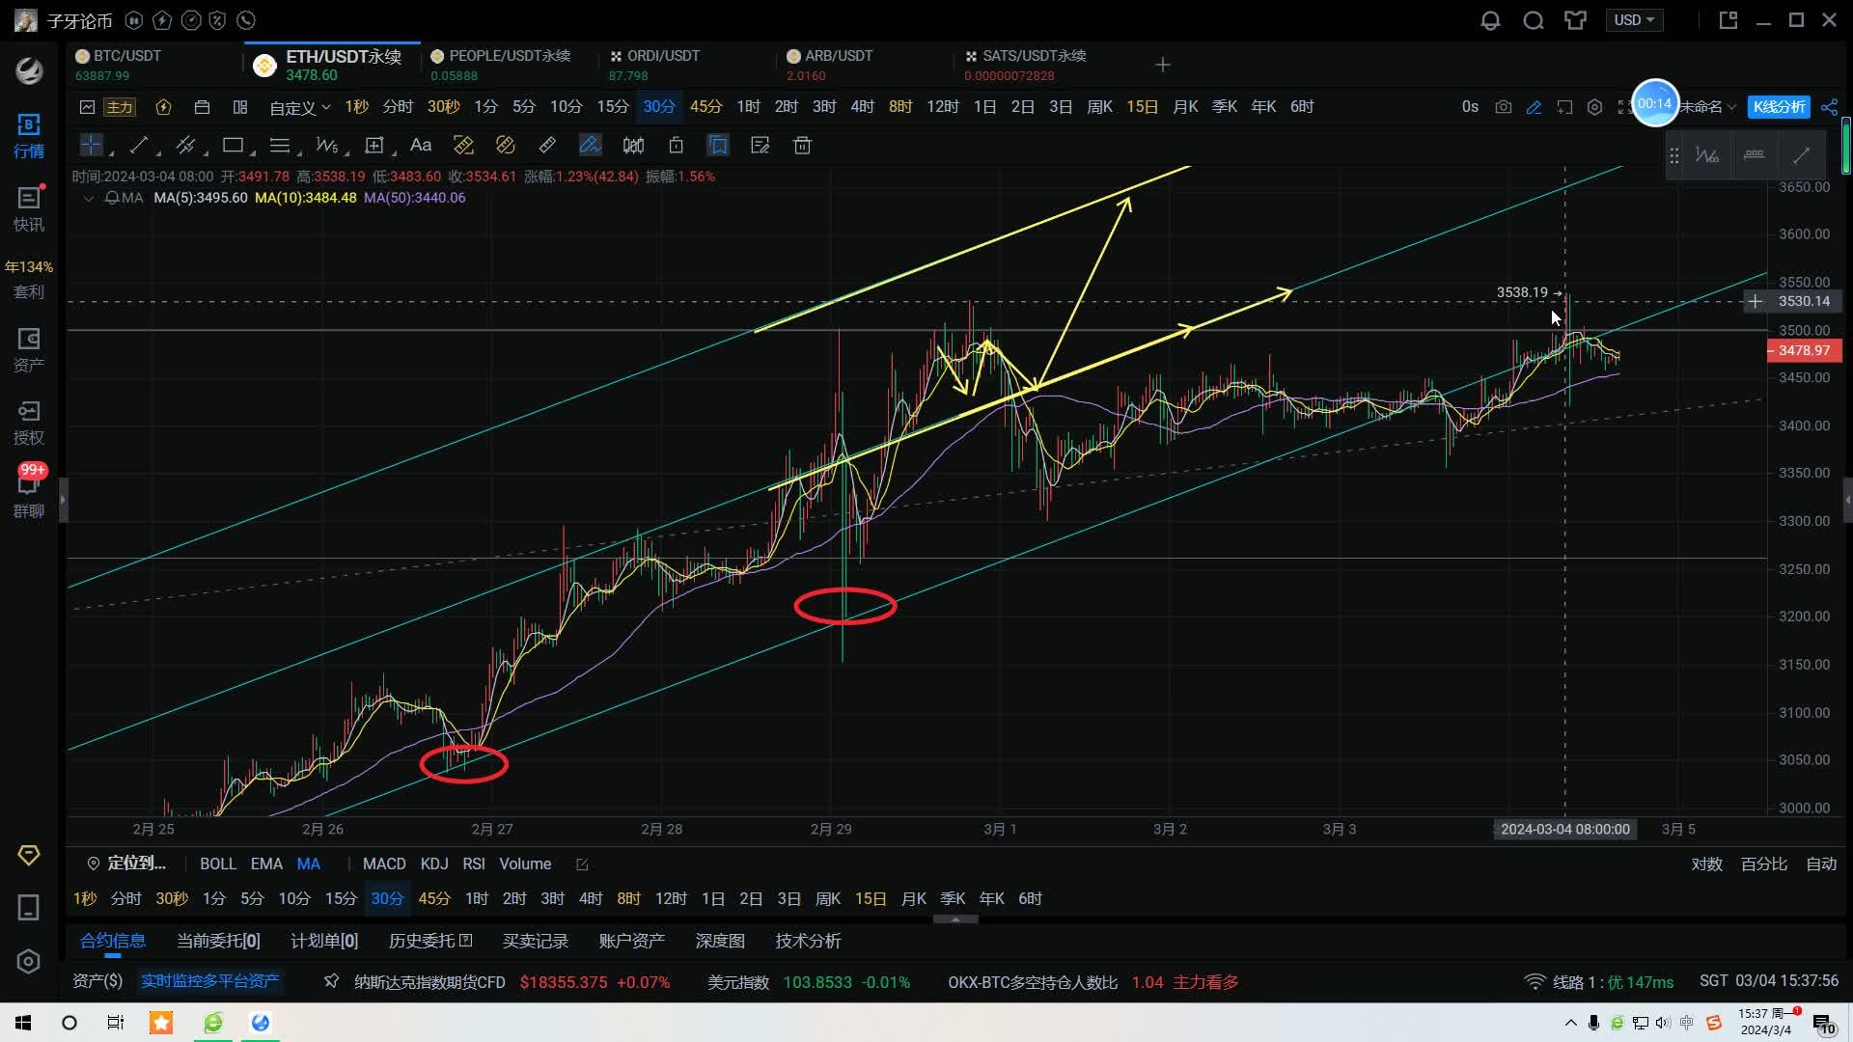Switch to the BTC/USDT tab
The image size is (1853, 1042).
tap(127, 56)
